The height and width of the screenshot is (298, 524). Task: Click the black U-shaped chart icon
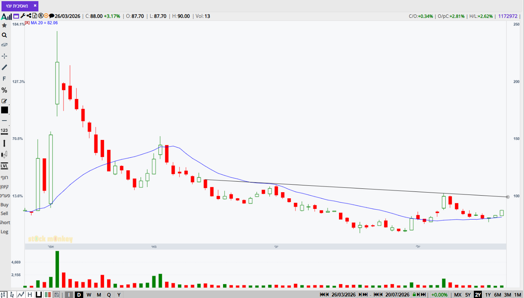[x=39, y=295]
